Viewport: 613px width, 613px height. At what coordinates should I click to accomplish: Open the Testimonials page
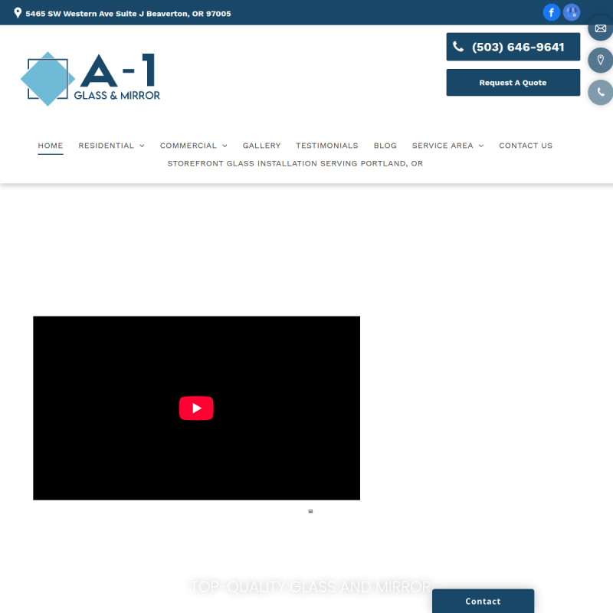point(327,146)
